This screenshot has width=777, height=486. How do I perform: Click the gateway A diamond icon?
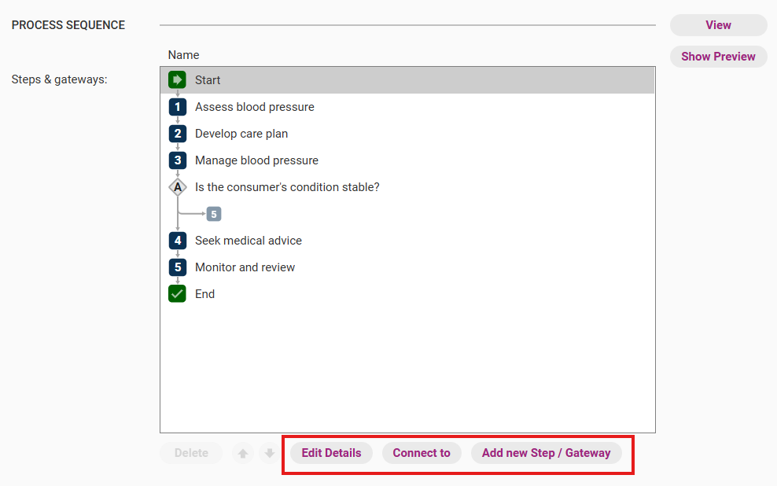(x=178, y=187)
